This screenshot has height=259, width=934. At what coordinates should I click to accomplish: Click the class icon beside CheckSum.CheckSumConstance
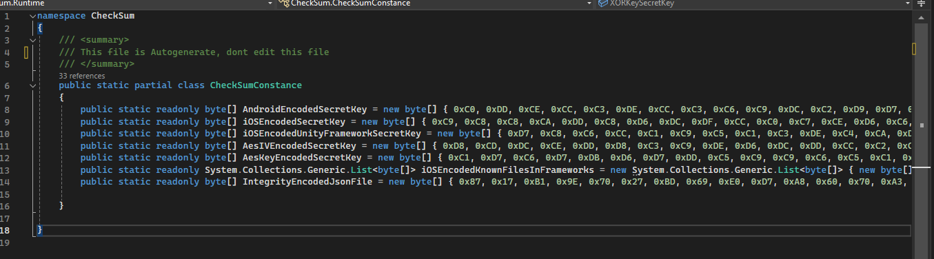point(284,3)
